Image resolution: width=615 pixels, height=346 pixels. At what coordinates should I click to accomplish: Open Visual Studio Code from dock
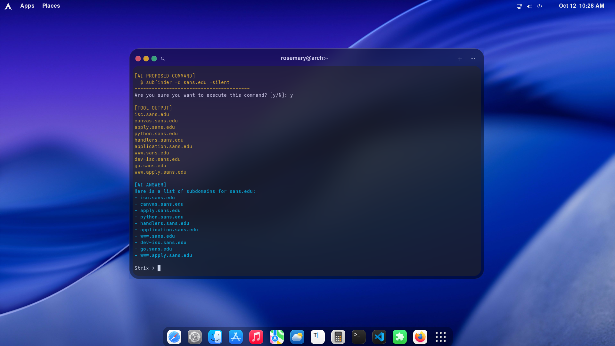coord(379,337)
